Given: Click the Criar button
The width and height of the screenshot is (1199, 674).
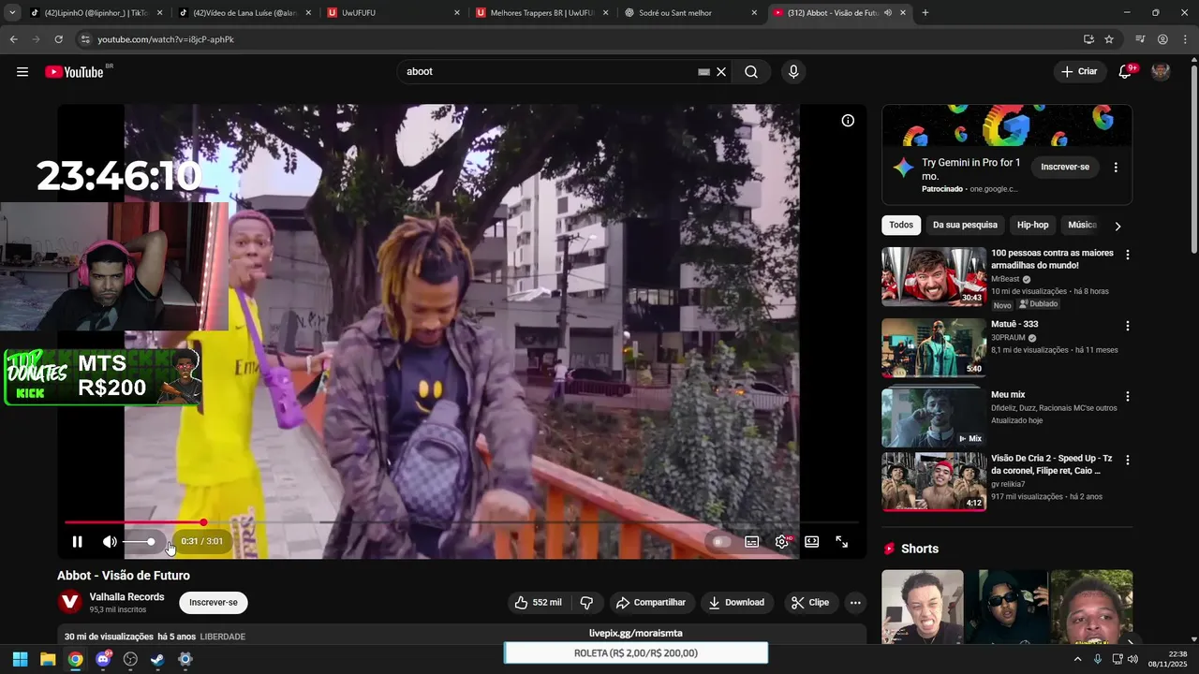Looking at the screenshot, I should click(1079, 72).
